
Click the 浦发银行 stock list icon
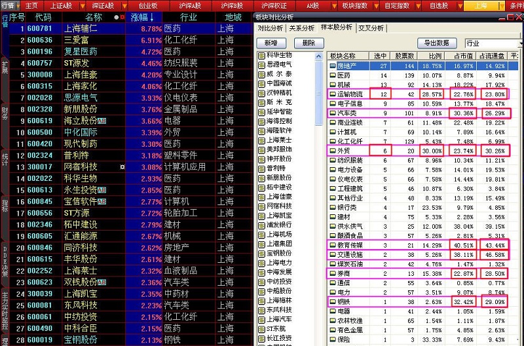click(x=261, y=225)
